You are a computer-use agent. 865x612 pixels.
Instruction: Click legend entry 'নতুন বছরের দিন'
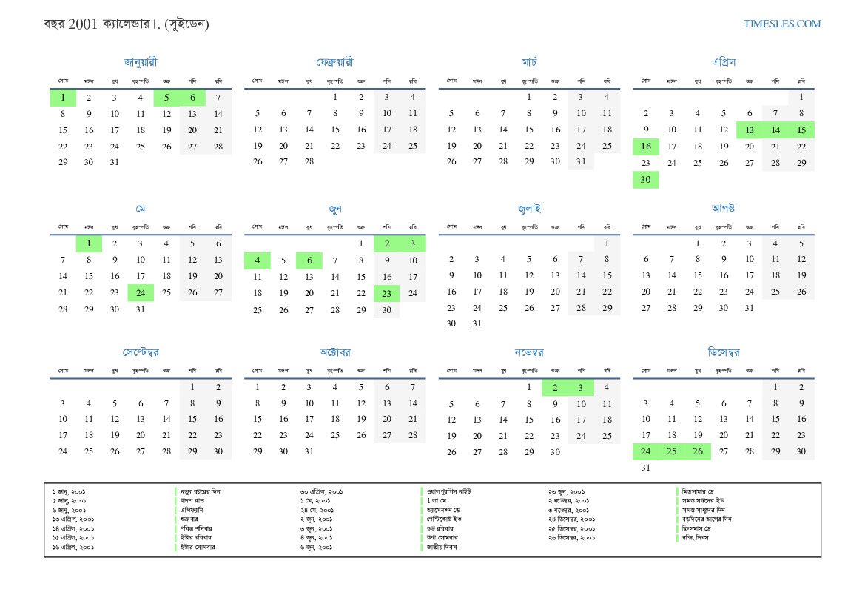(201, 491)
